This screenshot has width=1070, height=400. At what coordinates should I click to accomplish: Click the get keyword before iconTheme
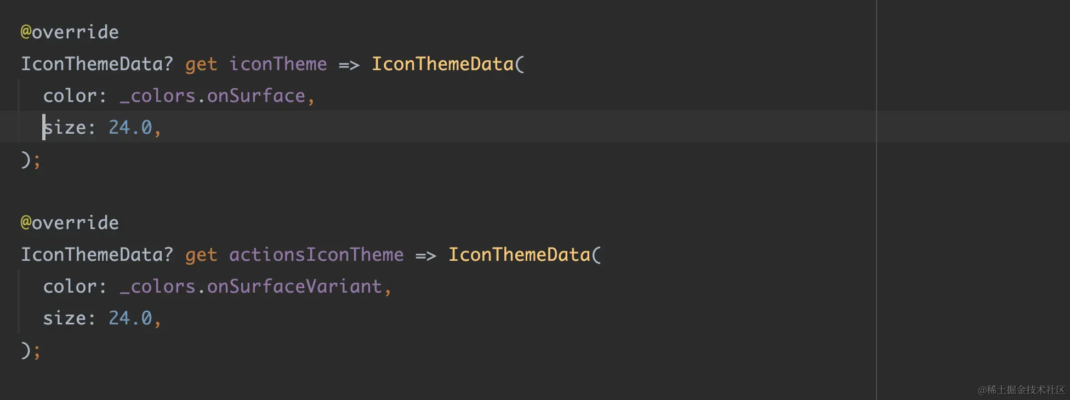tap(201, 65)
